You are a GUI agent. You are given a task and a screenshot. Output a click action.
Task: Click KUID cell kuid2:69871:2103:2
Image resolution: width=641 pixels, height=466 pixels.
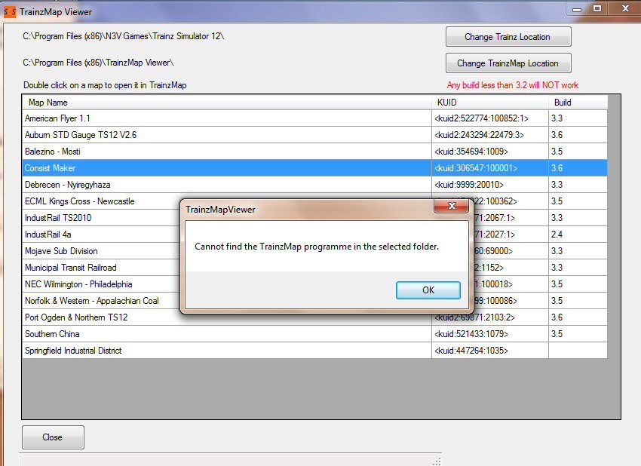[x=490, y=318]
